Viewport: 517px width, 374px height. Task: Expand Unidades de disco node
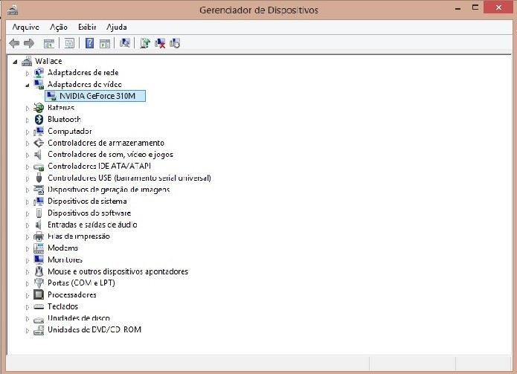point(28,319)
